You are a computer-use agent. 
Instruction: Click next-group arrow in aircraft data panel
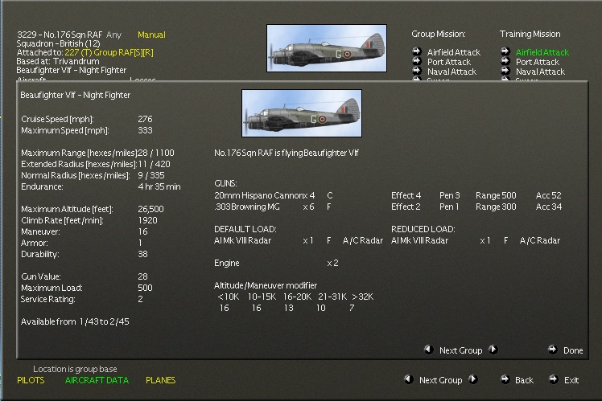pyautogui.click(x=493, y=350)
